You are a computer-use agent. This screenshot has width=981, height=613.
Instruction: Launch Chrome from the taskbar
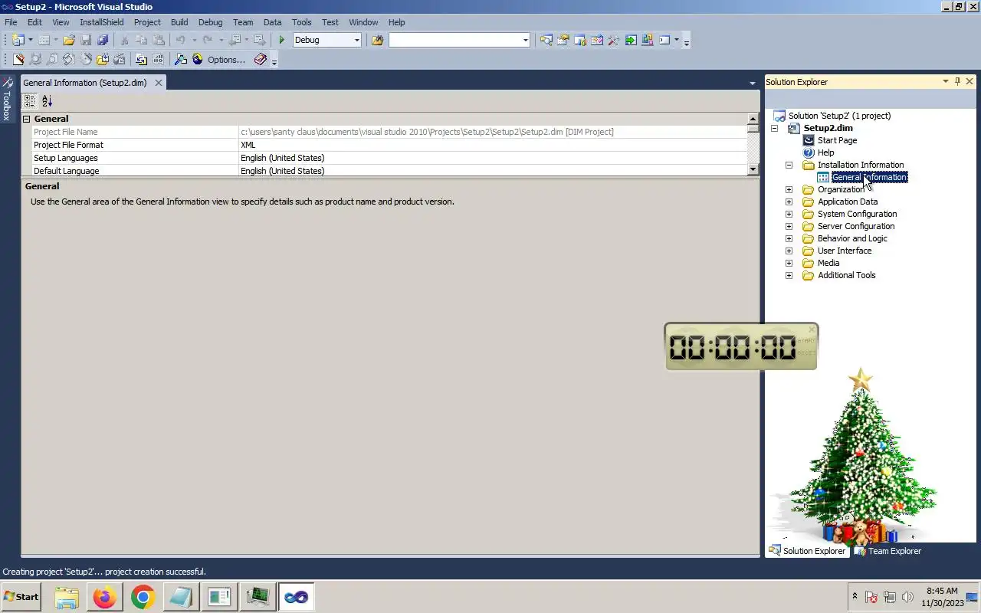143,597
